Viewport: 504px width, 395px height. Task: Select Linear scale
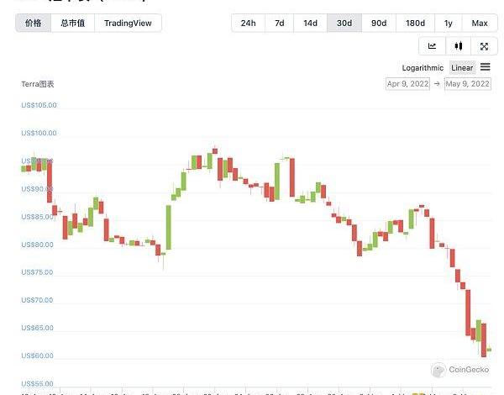tap(462, 68)
